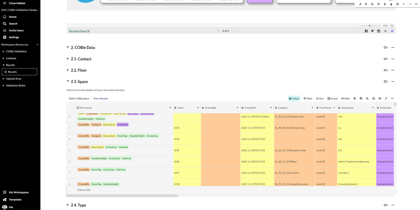Share report on Facebook
The height and width of the screenshot is (210, 420).
366,31
